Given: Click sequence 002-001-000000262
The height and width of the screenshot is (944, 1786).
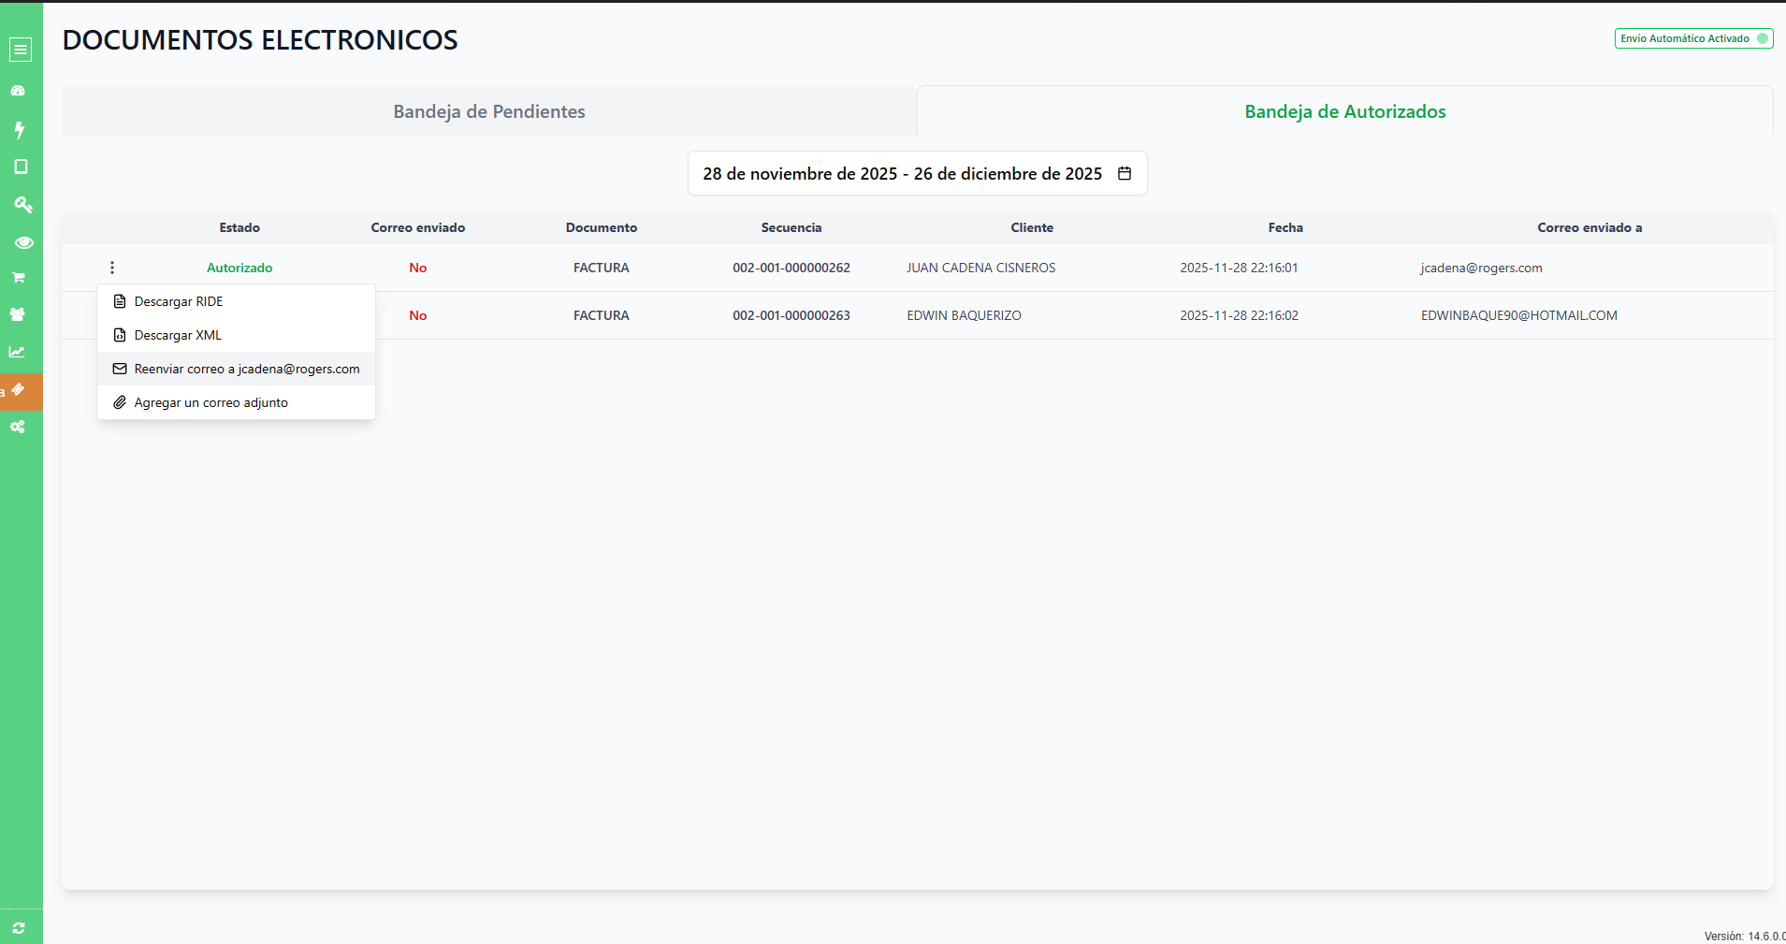Looking at the screenshot, I should coord(791,268).
